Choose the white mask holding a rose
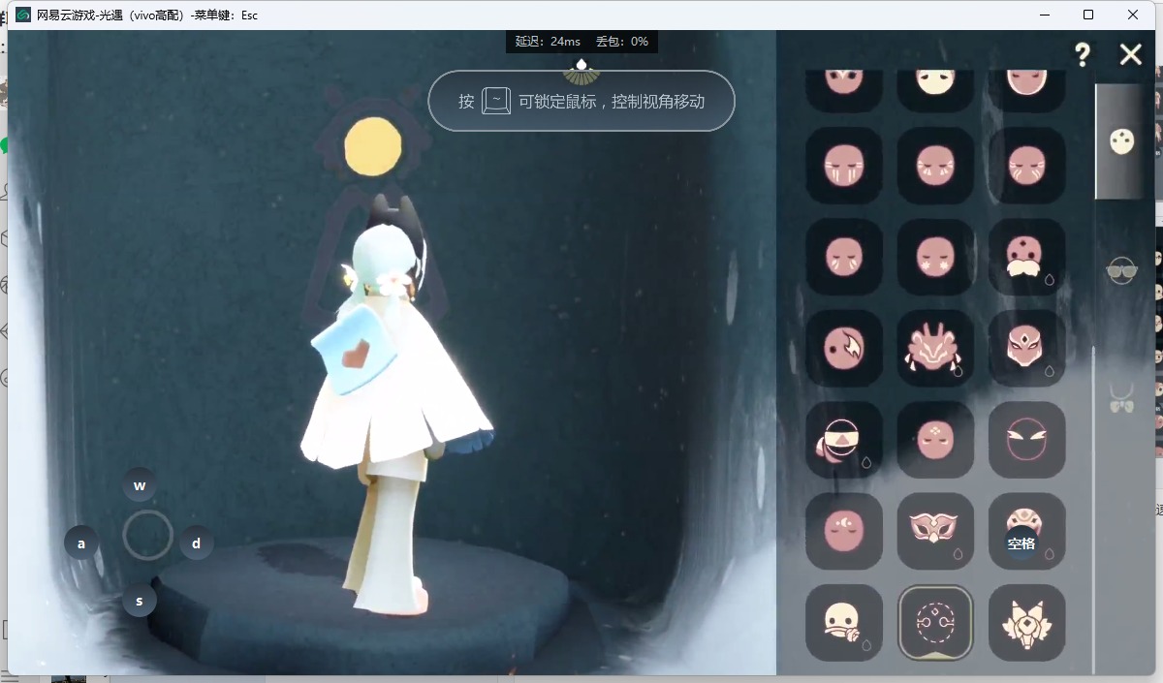 pos(844,622)
